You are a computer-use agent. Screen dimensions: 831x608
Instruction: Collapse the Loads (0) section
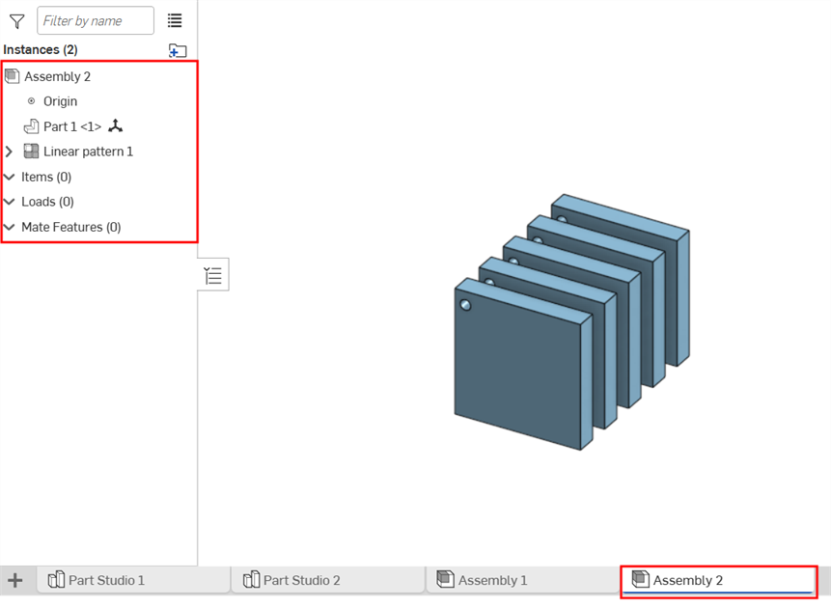point(10,202)
